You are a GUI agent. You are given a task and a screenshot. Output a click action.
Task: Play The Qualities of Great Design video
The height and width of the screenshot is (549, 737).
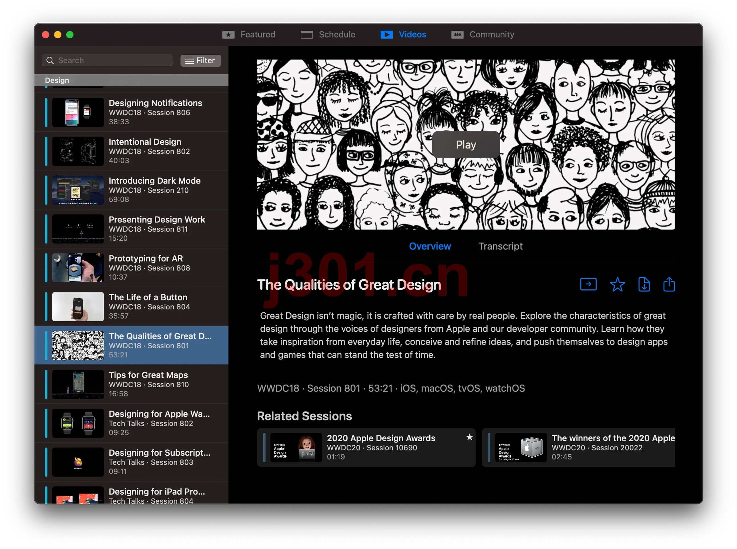466,145
